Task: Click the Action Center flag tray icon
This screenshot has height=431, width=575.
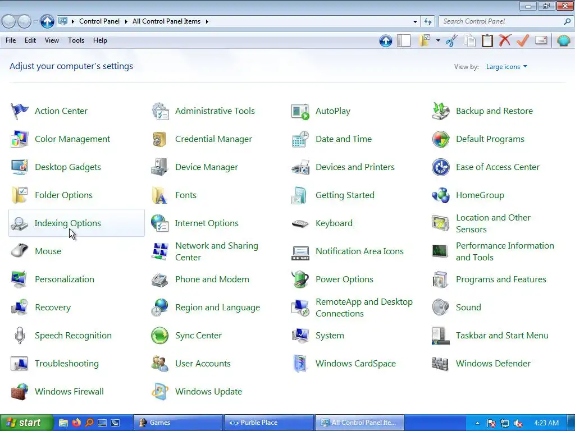Action: point(491,423)
